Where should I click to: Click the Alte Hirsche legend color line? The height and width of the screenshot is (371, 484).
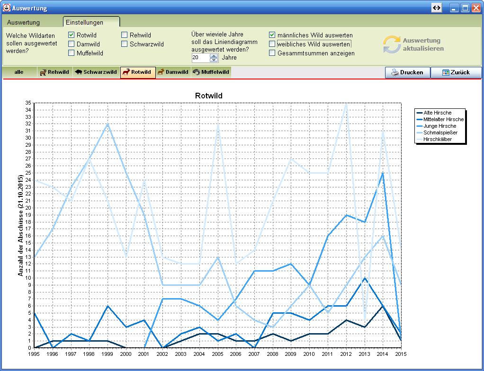pyautogui.click(x=419, y=113)
